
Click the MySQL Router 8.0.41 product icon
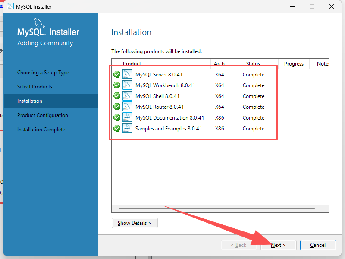(127, 107)
